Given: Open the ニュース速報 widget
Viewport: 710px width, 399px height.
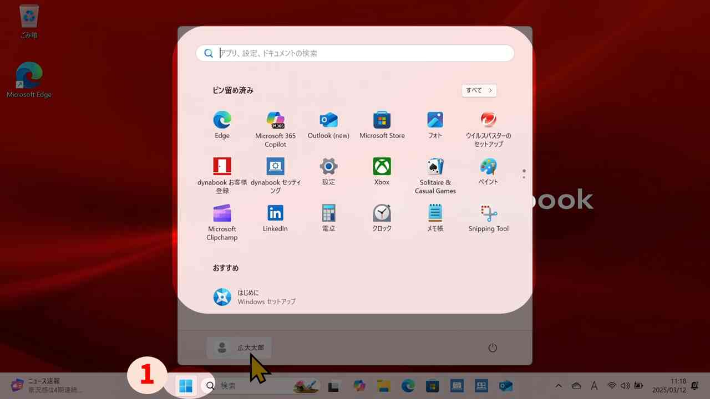Looking at the screenshot, I should pos(47,386).
